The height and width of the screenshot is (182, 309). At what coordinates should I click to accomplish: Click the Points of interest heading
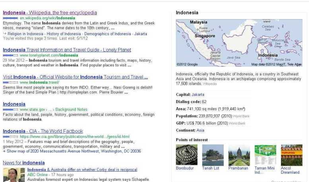[192, 140]
